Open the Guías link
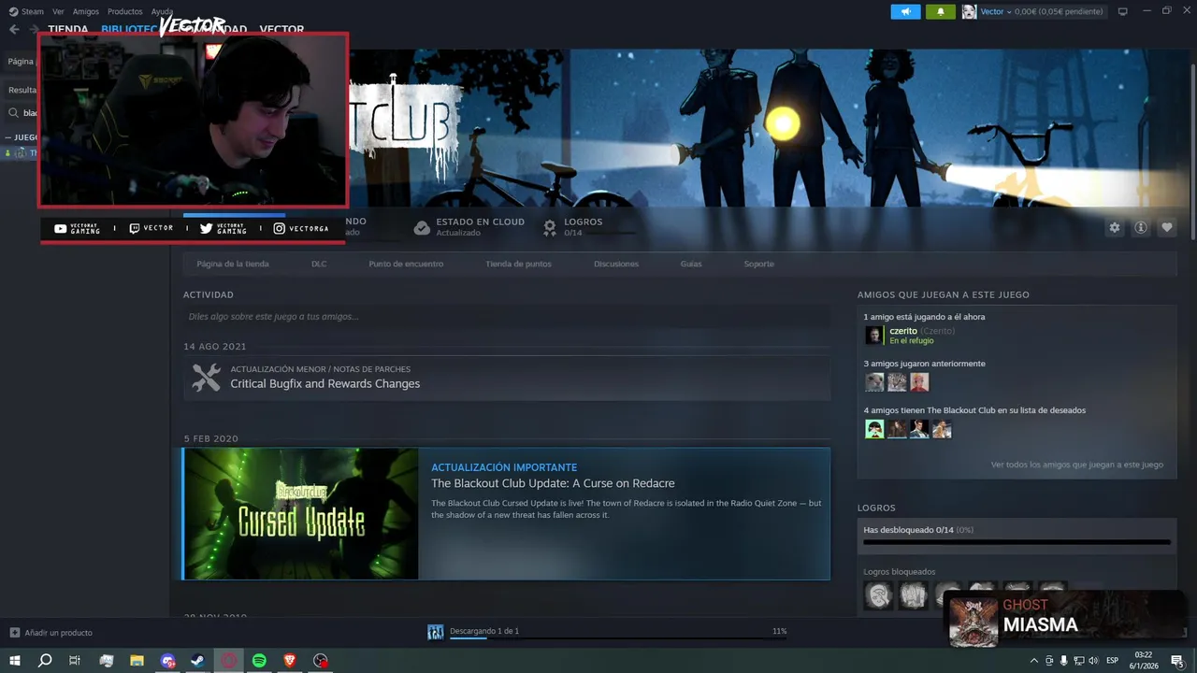The image size is (1197, 673). 691,264
